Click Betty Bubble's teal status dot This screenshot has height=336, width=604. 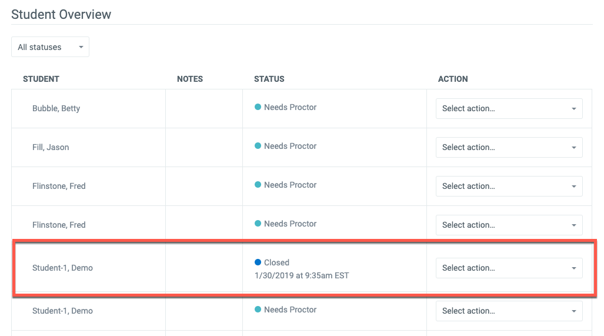pyautogui.click(x=258, y=107)
